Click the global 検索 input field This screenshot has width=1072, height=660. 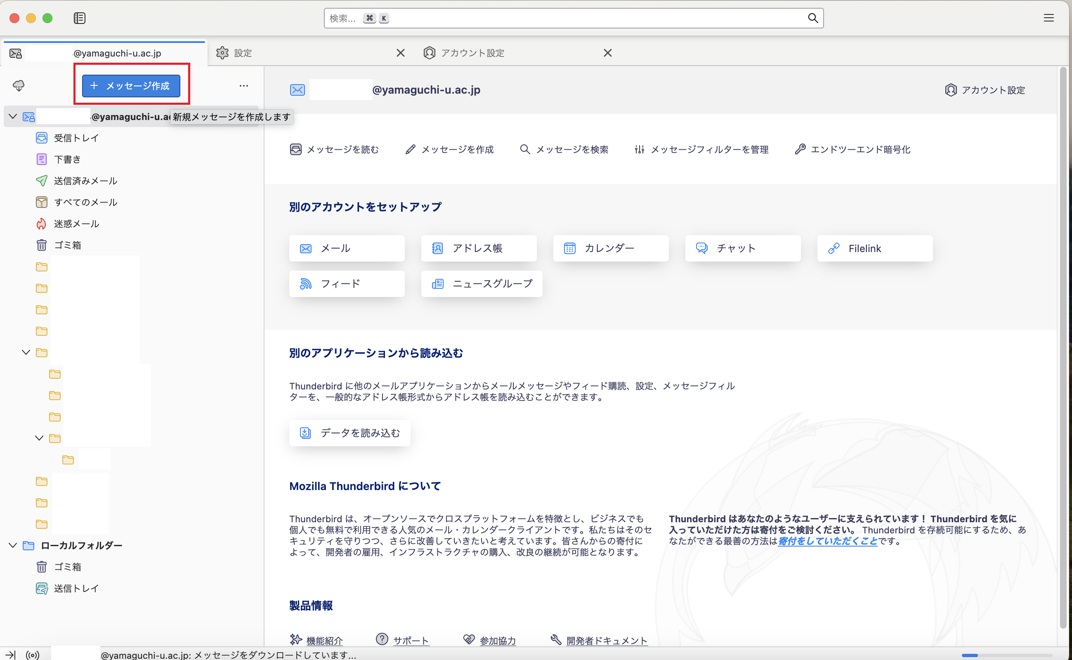[x=573, y=18]
